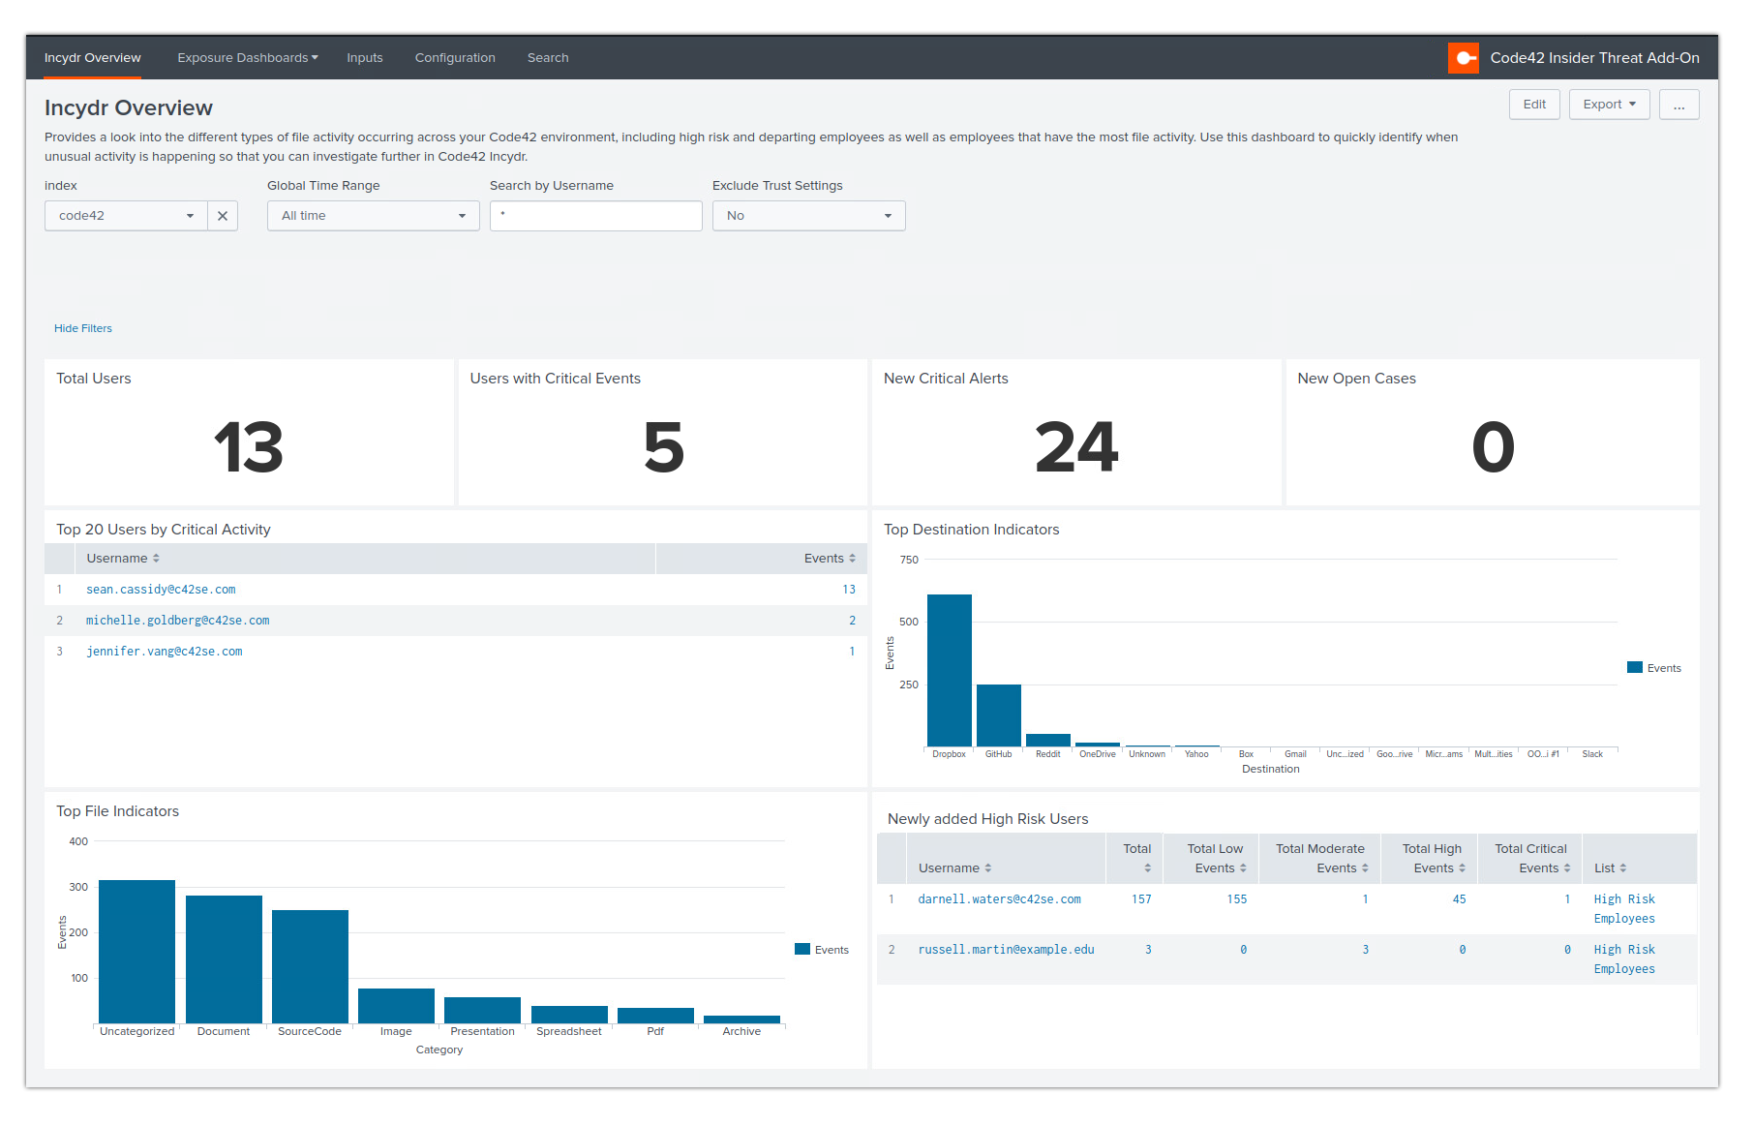Open darnell.waters@c42se.com user link
Screen dimensions: 1754x1126
click(1000, 898)
